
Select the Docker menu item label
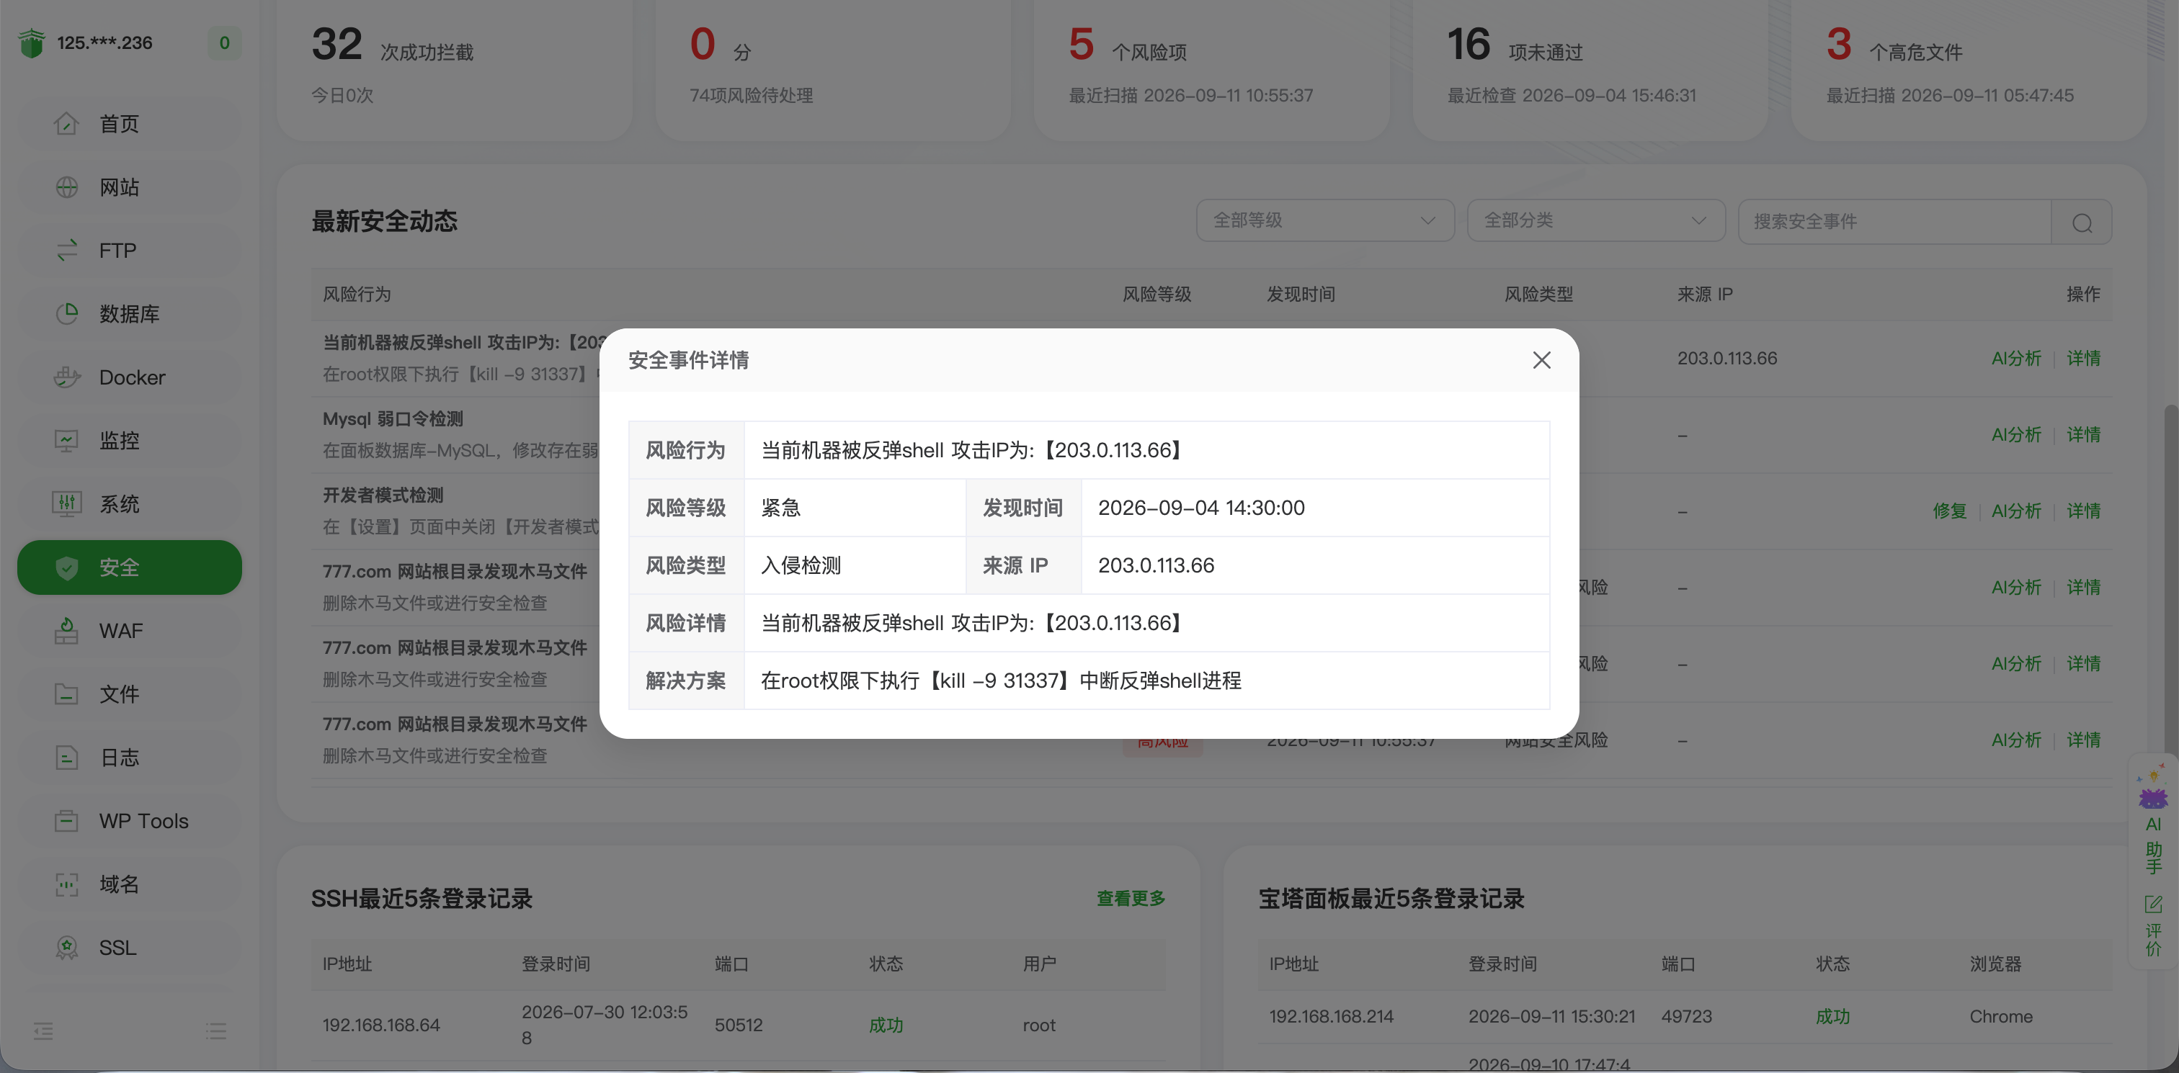[x=132, y=377]
